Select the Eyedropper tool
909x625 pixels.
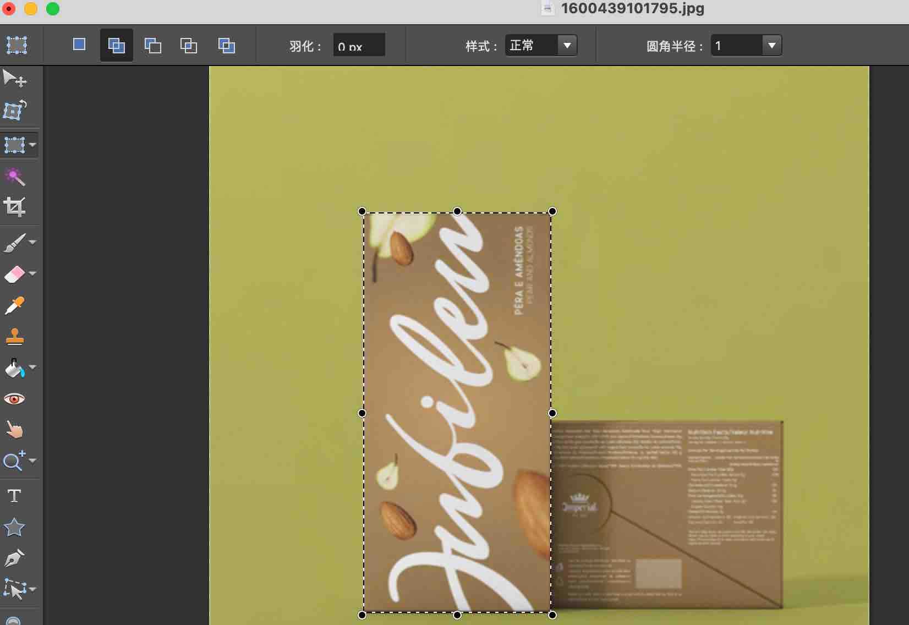pyautogui.click(x=15, y=305)
